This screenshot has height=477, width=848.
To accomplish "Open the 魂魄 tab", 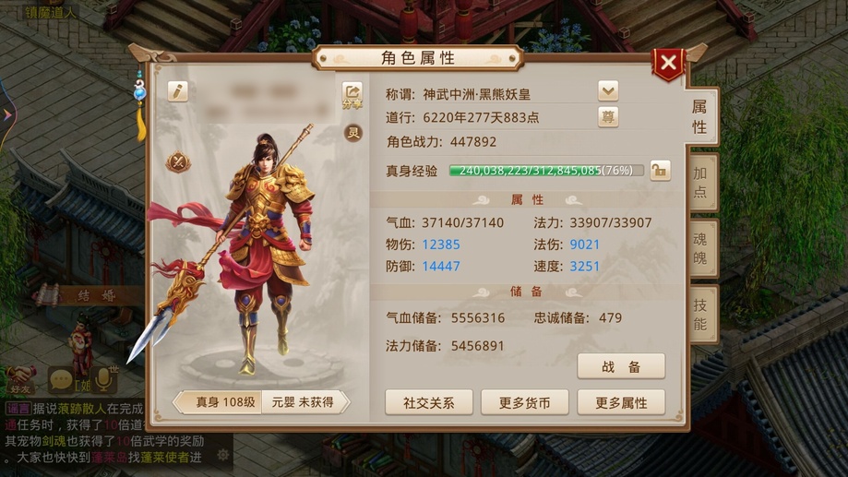I will (x=701, y=248).
